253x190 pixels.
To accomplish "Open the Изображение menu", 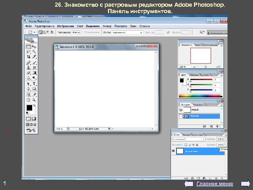I will point(66,26).
